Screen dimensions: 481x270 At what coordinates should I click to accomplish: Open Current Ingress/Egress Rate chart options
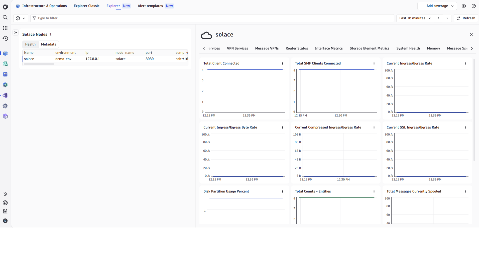[x=466, y=63]
